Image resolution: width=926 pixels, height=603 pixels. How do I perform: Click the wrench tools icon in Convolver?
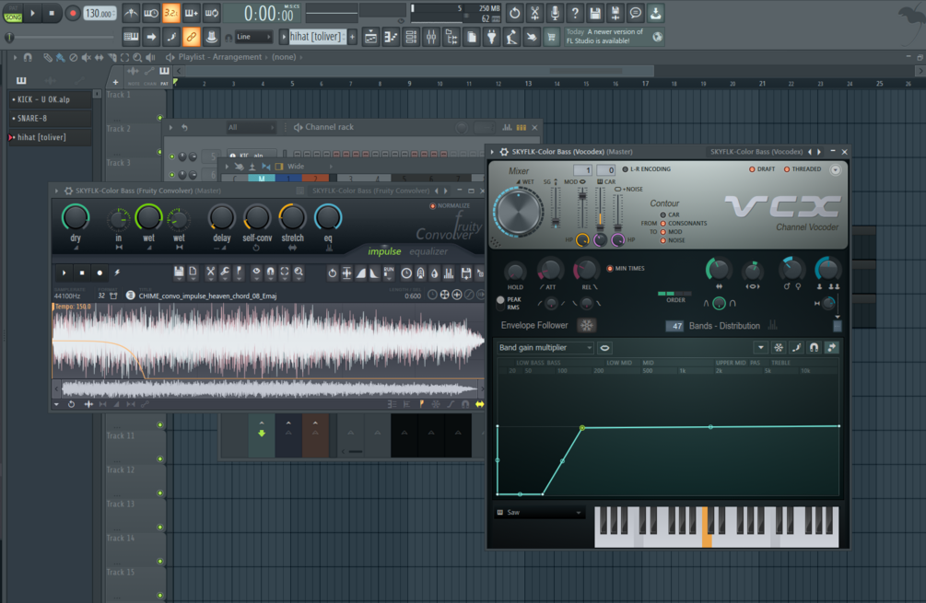click(225, 273)
